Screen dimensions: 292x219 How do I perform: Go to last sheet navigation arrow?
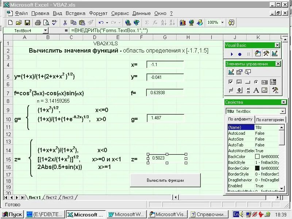pos(23,197)
